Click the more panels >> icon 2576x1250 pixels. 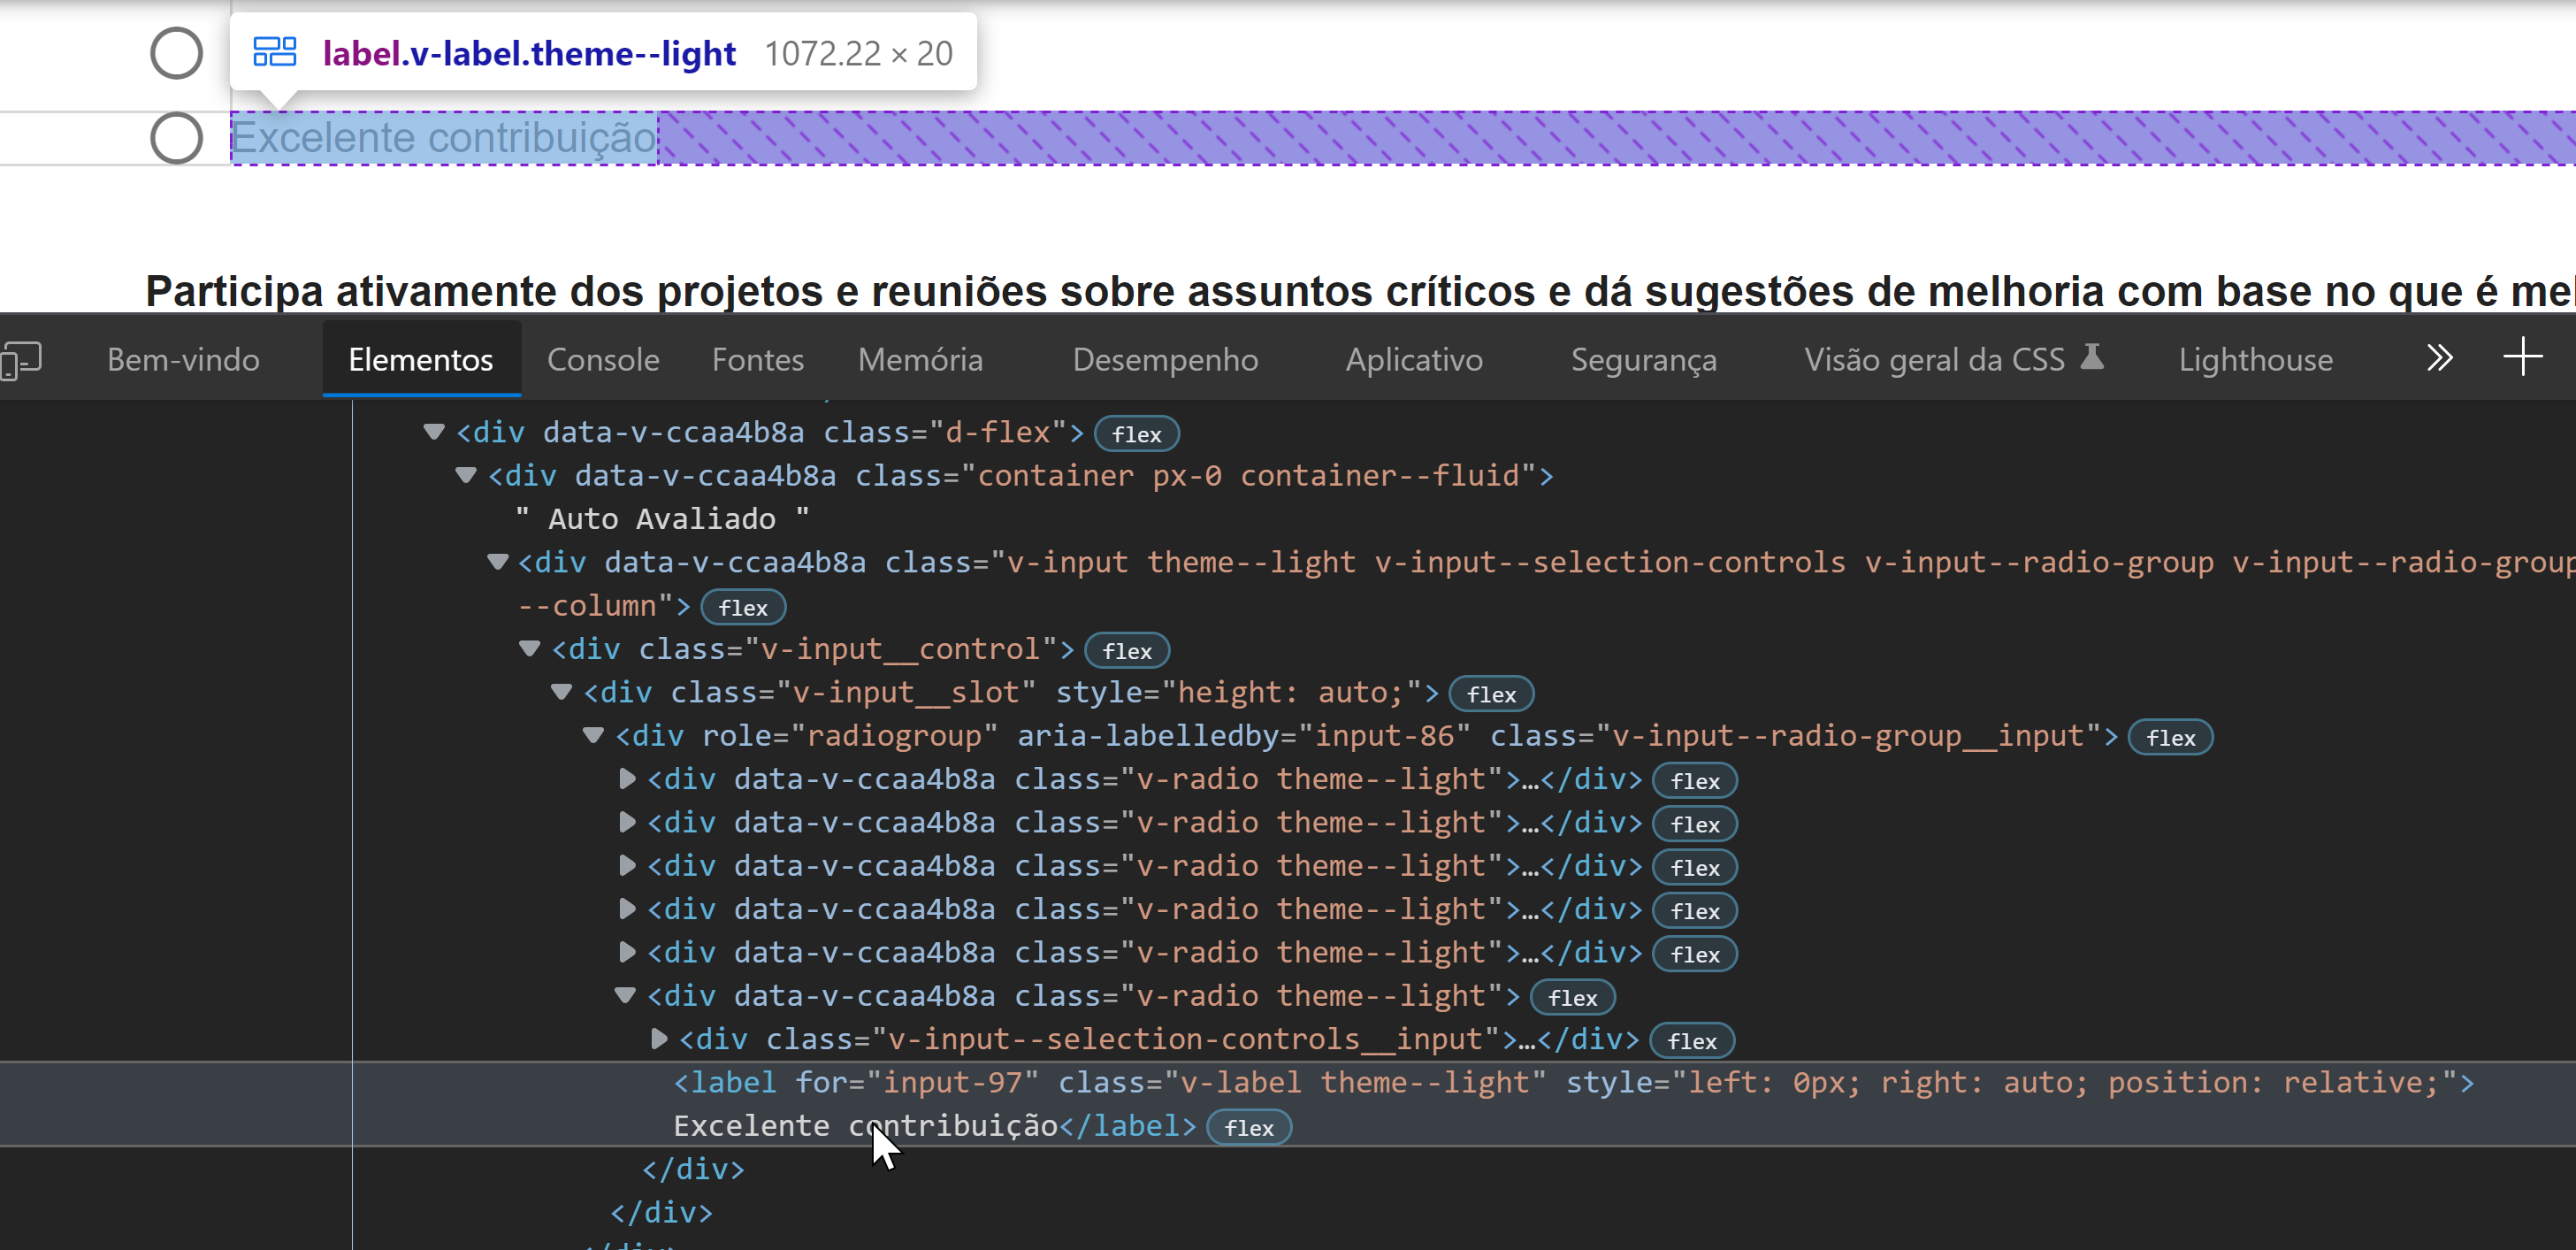2440,358
